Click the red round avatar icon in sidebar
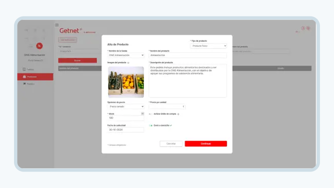Viewport: 334px width, 188px height. coord(39,46)
